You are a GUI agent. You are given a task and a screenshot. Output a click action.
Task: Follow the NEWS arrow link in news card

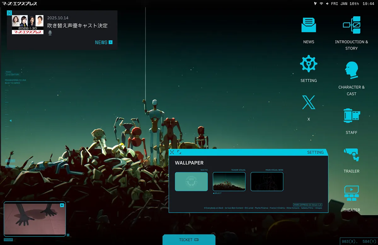[x=104, y=42]
